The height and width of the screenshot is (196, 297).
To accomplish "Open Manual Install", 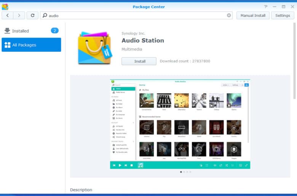I will point(253,16).
